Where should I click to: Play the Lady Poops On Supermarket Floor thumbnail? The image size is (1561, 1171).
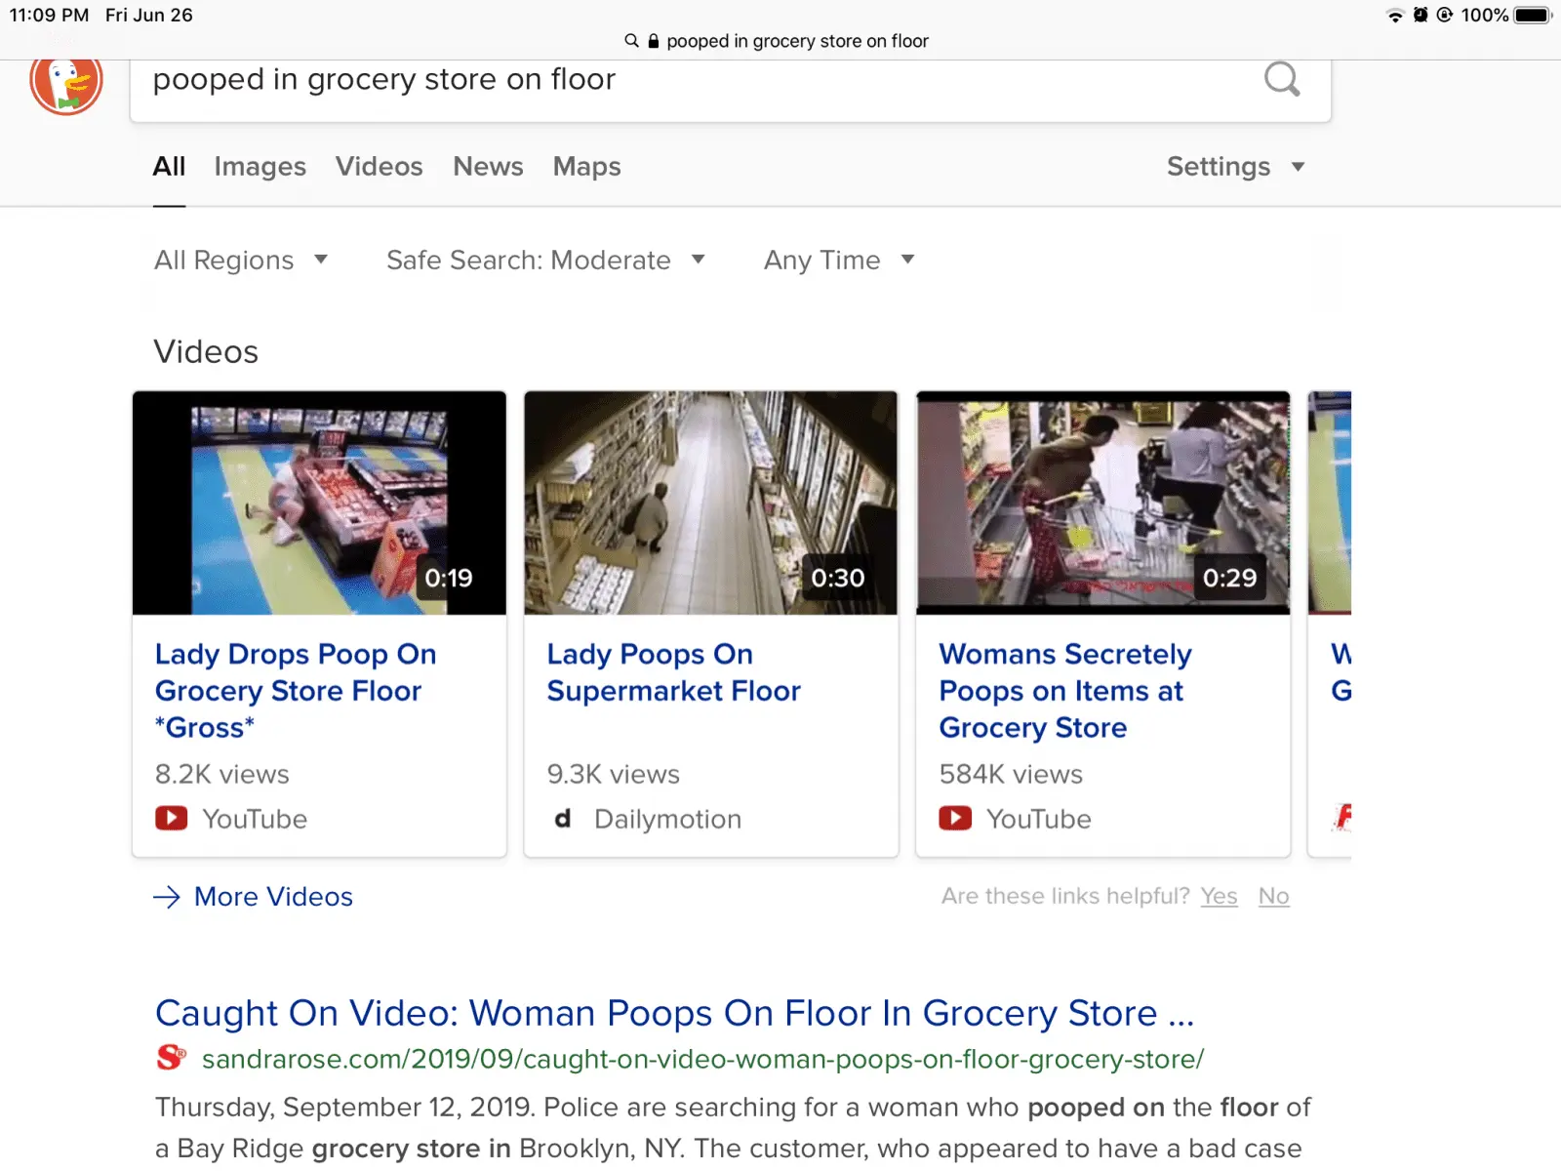tap(710, 503)
